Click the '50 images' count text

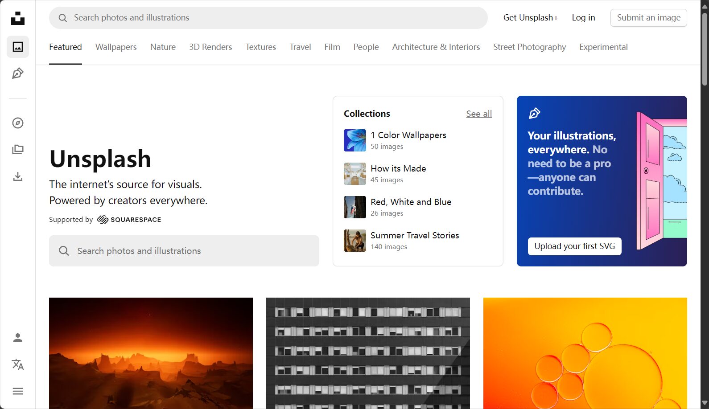click(x=387, y=147)
